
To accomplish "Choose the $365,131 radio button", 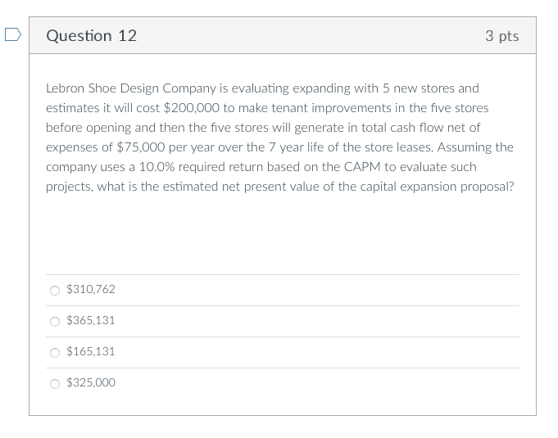I will pyautogui.click(x=55, y=321).
